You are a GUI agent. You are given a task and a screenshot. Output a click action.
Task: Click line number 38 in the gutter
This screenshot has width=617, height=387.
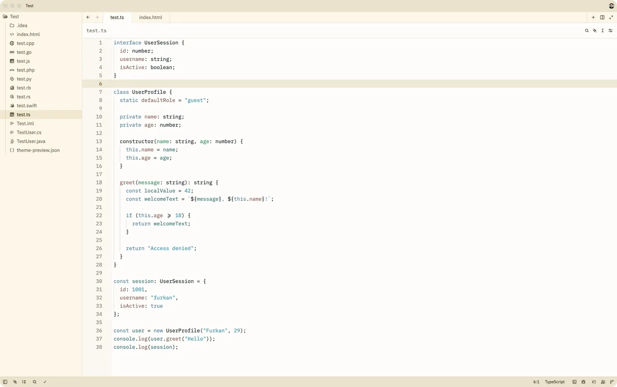pyautogui.click(x=99, y=347)
